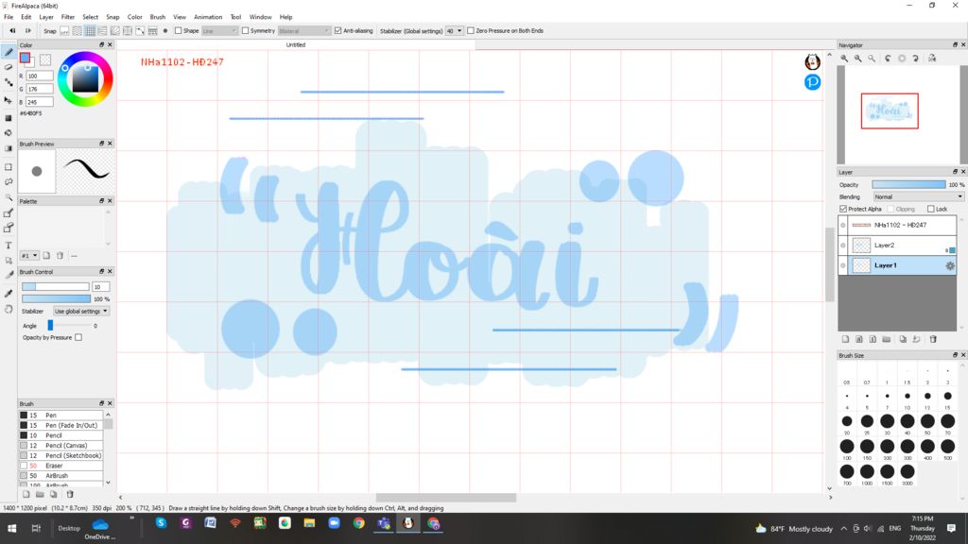Open the Blending mode dropdown
This screenshot has height=544, width=968.
click(918, 196)
